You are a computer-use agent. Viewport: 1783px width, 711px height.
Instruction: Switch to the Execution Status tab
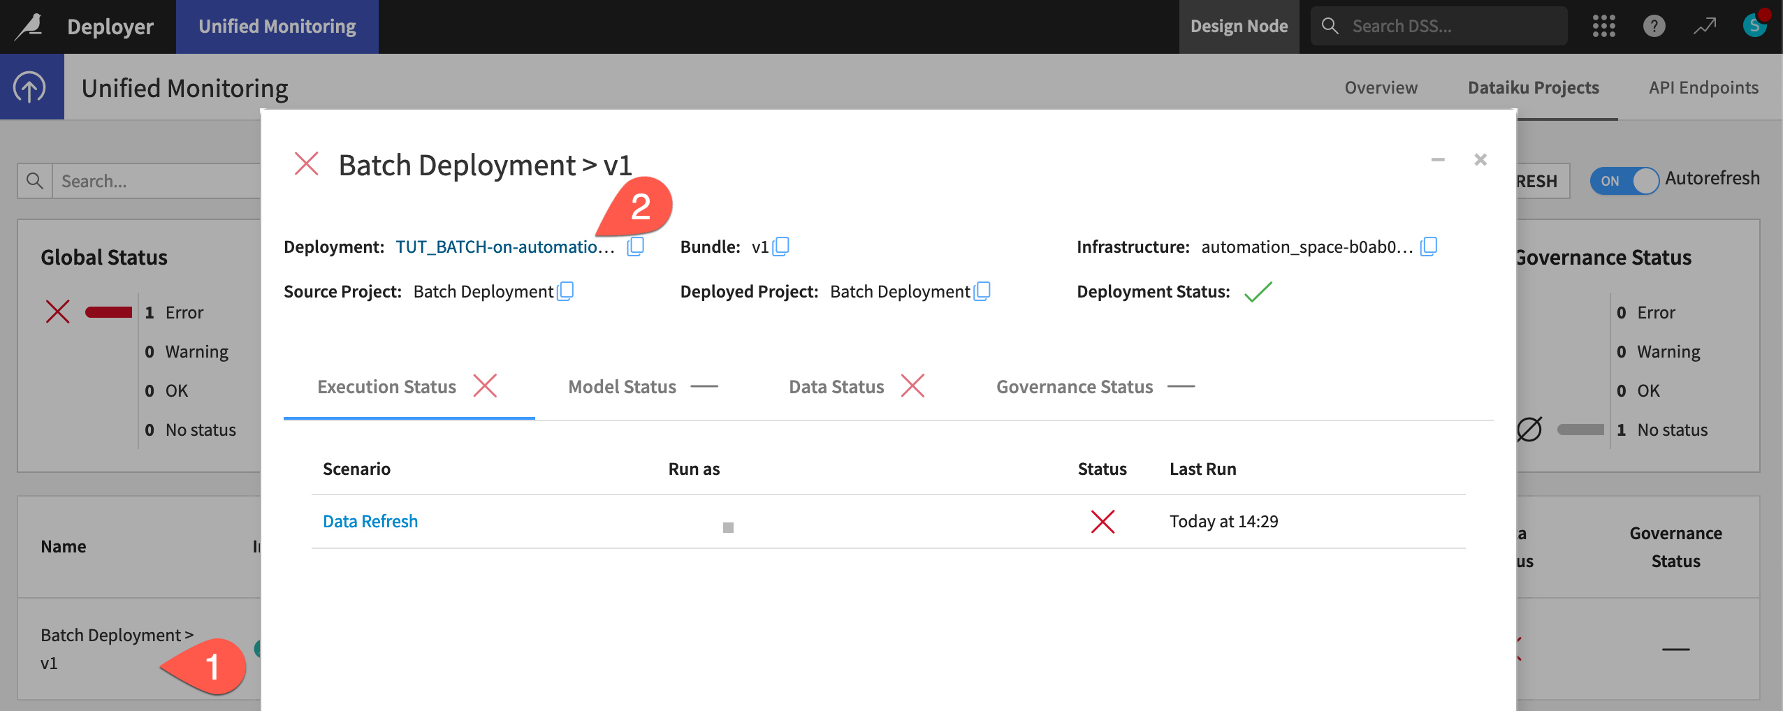click(x=409, y=387)
